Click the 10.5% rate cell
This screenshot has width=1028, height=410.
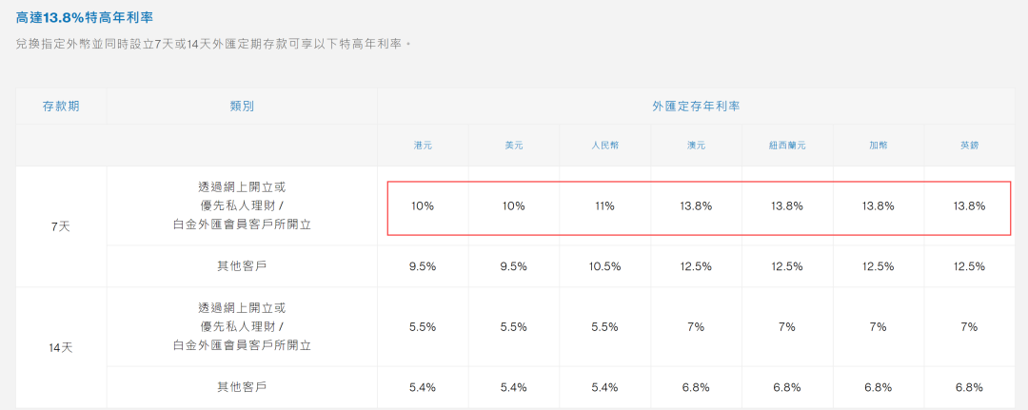pos(605,266)
